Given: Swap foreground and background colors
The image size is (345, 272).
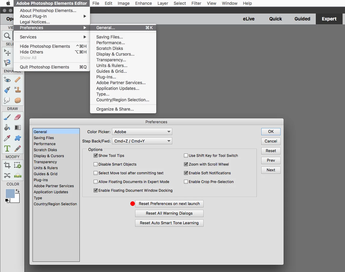Looking at the screenshot, I should 17,191.
